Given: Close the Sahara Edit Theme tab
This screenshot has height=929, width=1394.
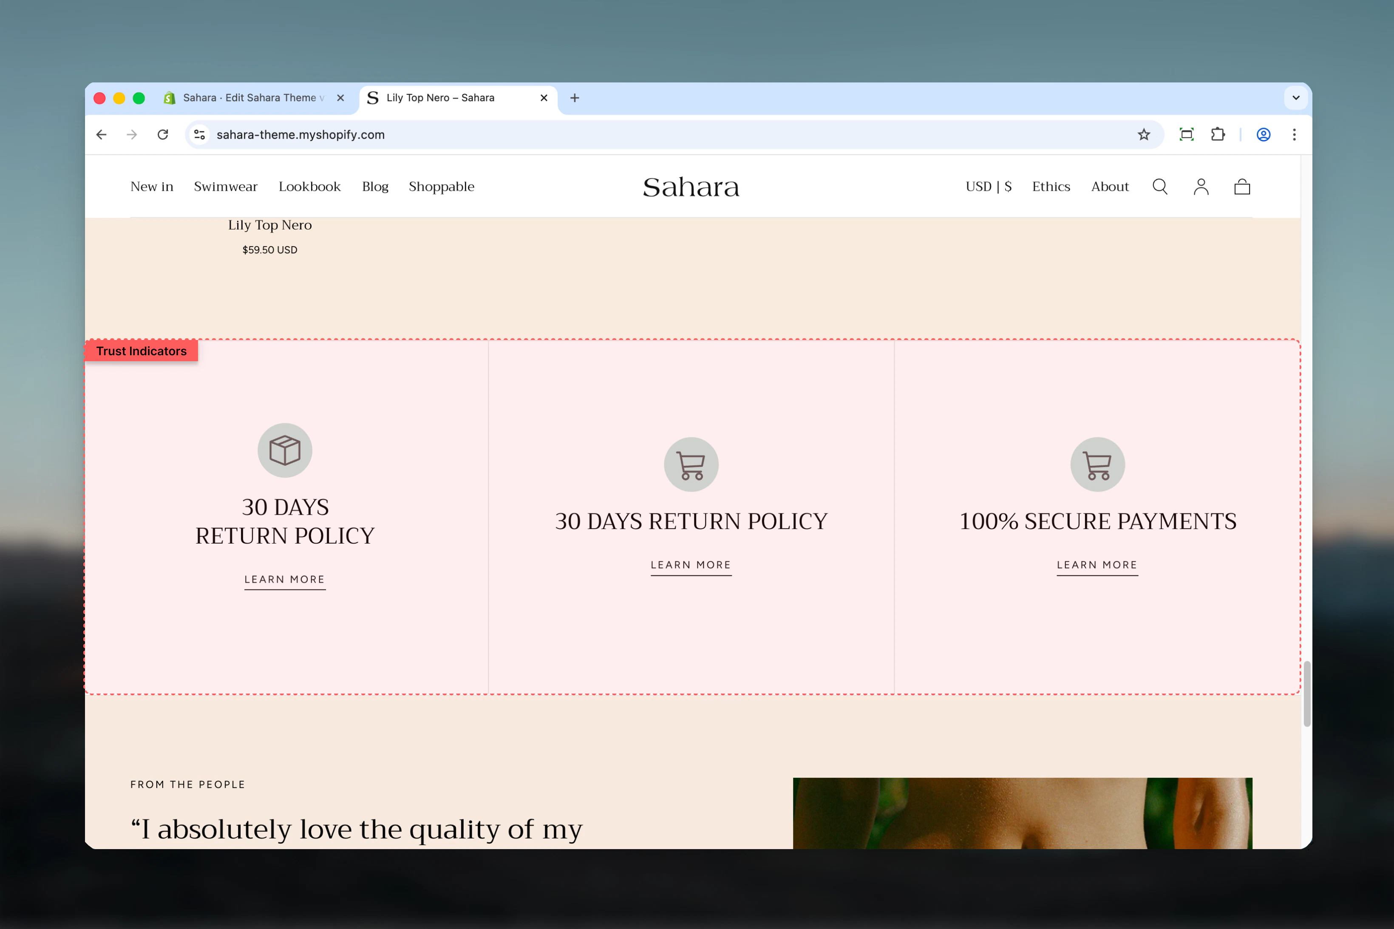Looking at the screenshot, I should [x=341, y=98].
